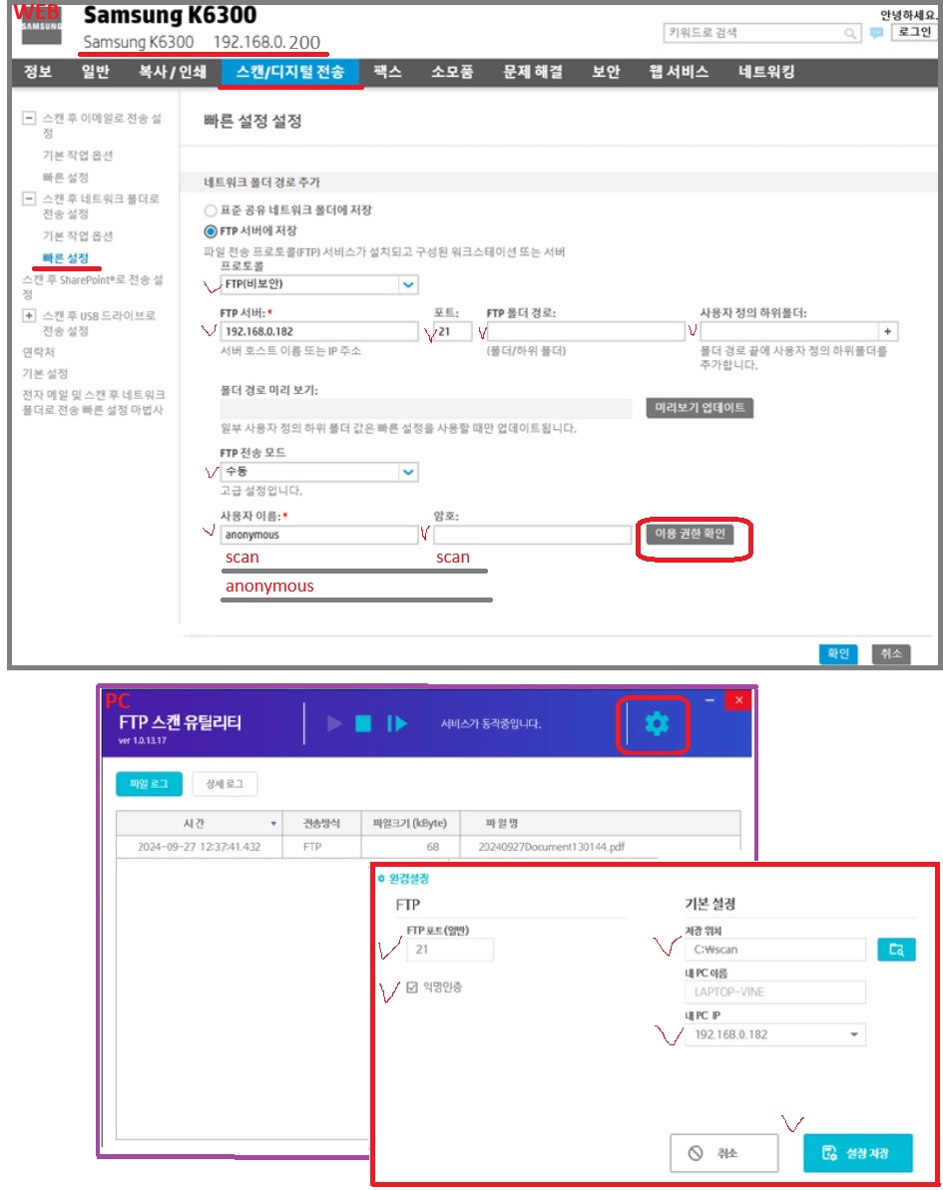The height and width of the screenshot is (1190, 943).
Task: Click the chat bubble icon beside search
Action: [876, 33]
